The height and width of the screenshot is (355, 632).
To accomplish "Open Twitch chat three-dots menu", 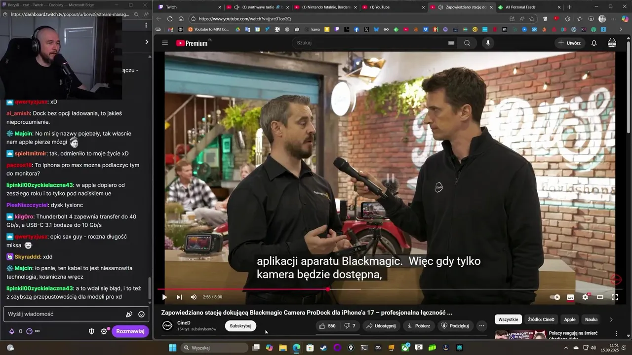I will click(146, 25).
